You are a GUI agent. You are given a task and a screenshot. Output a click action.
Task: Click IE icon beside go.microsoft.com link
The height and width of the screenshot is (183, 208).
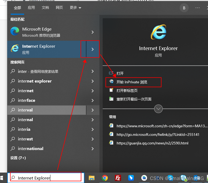pyautogui.click(x=111, y=134)
